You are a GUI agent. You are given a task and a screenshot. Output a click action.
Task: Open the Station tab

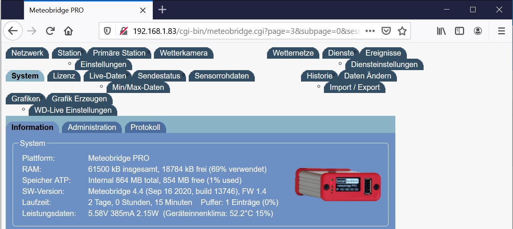(x=70, y=53)
